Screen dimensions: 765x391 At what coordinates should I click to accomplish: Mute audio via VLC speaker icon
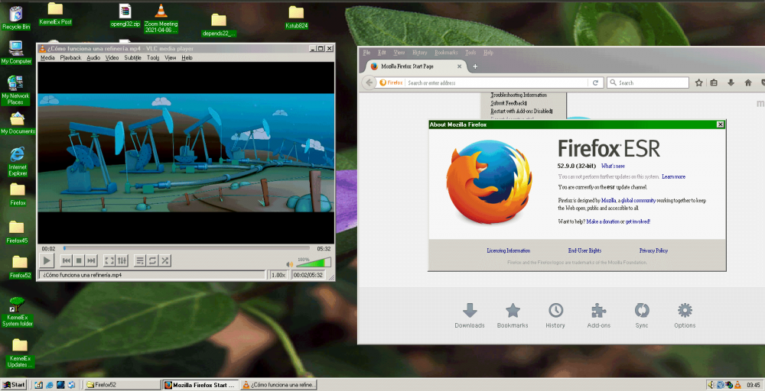290,263
